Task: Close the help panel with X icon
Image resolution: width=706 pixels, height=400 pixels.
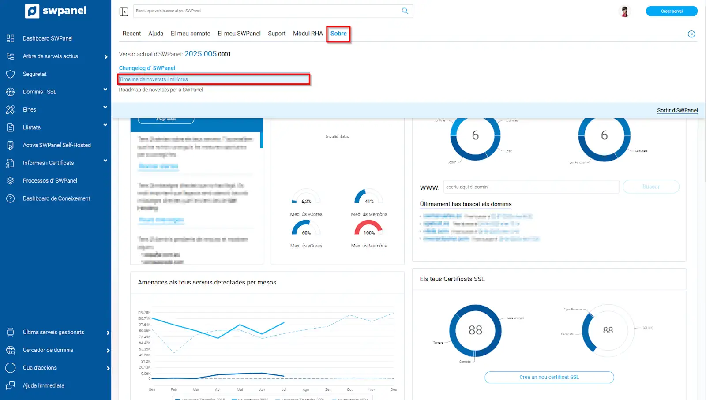Action: point(691,34)
